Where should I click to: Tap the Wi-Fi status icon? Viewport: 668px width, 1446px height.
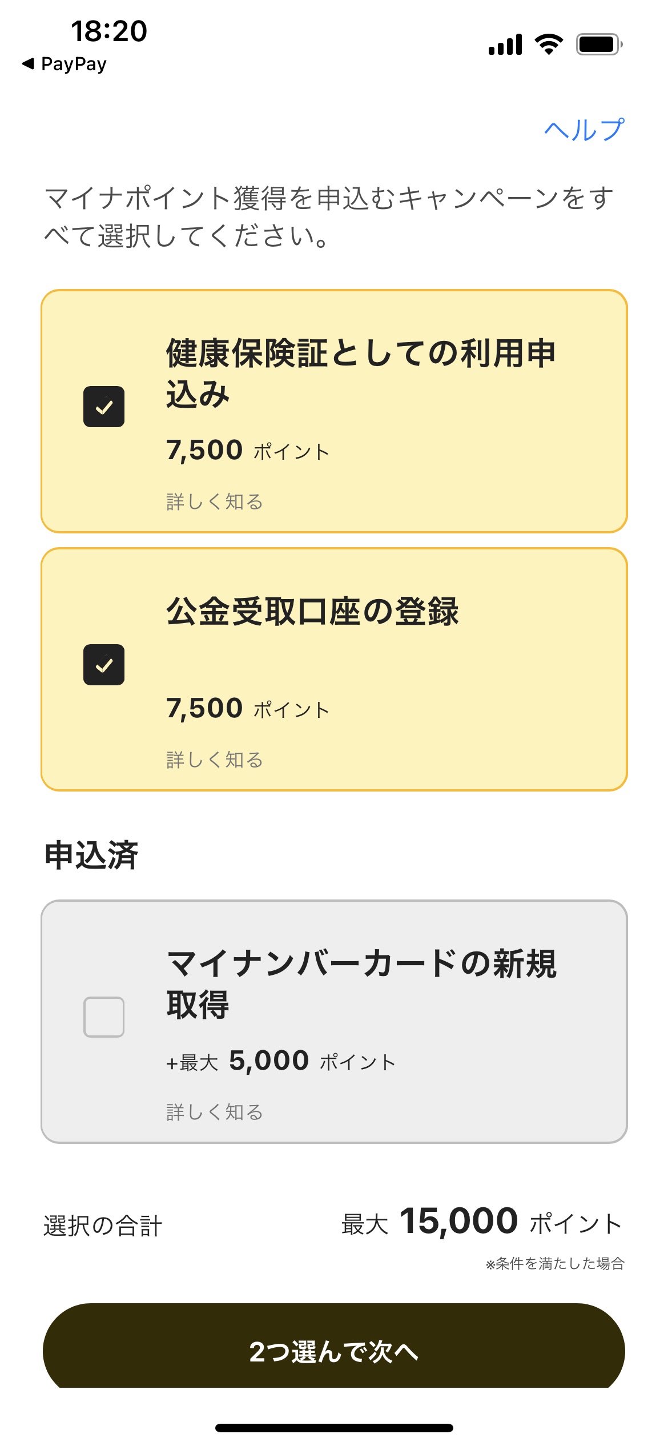click(x=549, y=45)
